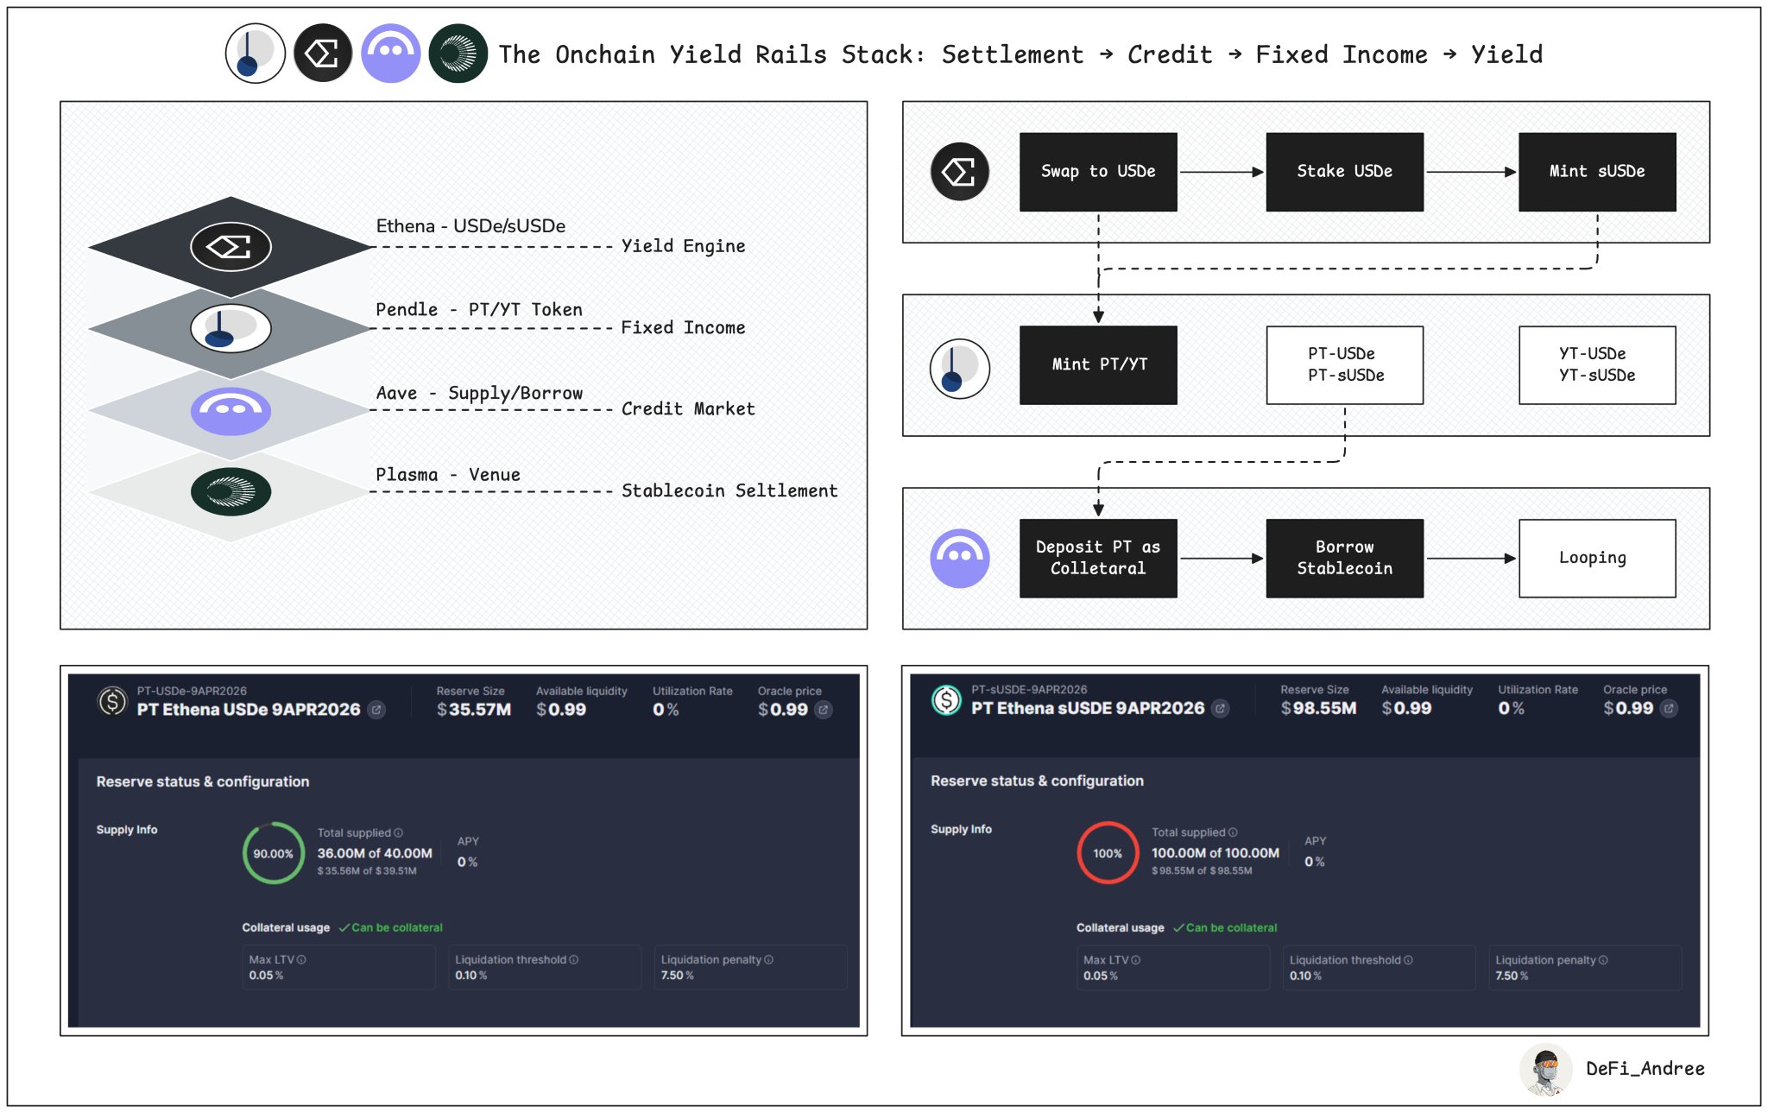The image size is (1768, 1113).
Task: Click the 90.00% green supply progress ring
Action: pyautogui.click(x=273, y=853)
